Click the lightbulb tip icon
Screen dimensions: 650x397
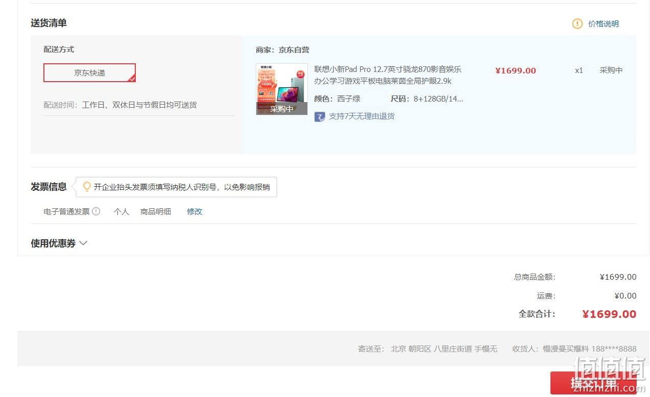click(x=87, y=187)
